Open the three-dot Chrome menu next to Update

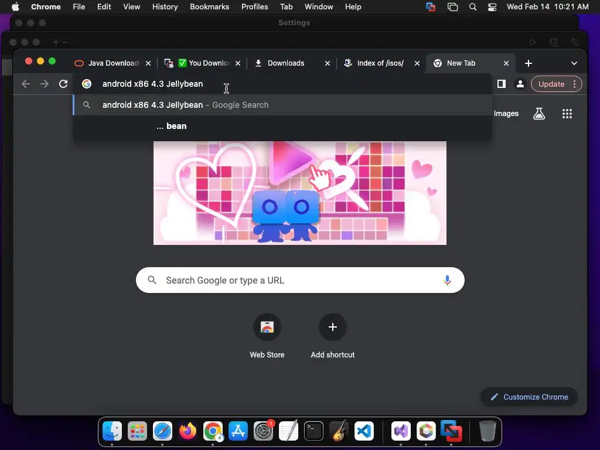coord(574,84)
